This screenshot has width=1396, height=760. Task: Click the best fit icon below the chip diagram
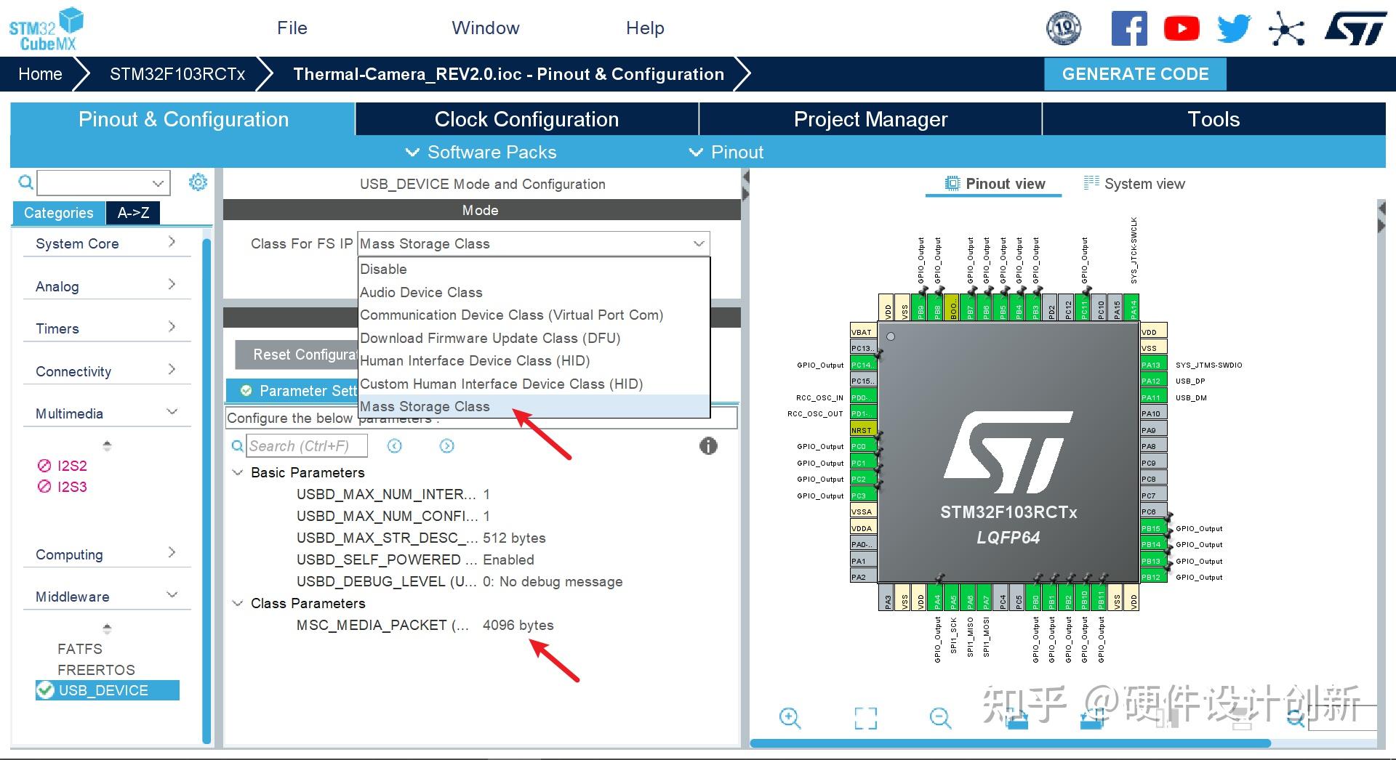pos(865,718)
